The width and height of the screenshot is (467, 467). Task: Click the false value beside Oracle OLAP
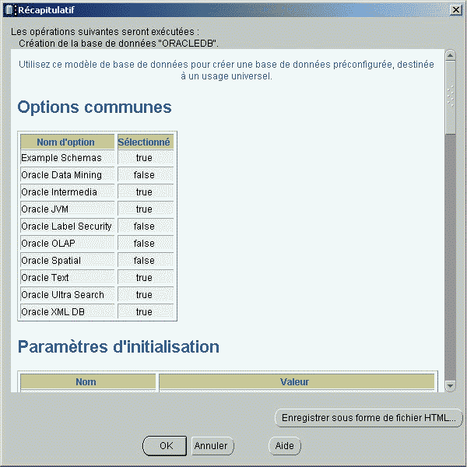[x=144, y=244]
